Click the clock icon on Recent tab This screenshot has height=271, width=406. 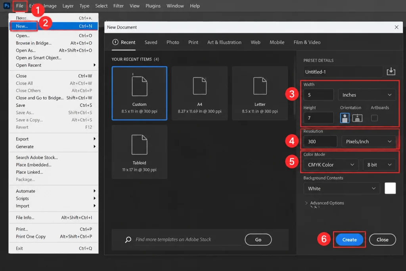tap(115, 42)
